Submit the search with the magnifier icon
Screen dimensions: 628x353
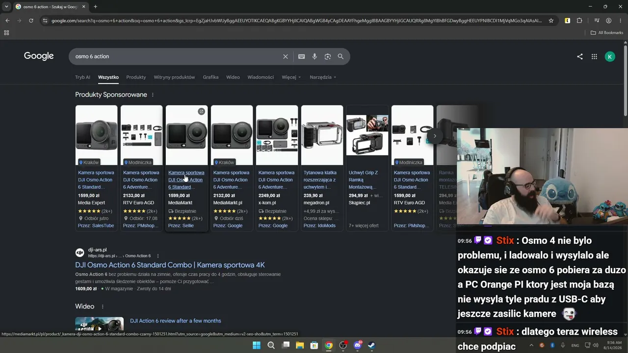340,56
